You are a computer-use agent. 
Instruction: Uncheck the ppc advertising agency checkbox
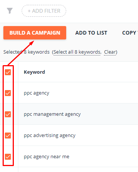(x=8, y=136)
